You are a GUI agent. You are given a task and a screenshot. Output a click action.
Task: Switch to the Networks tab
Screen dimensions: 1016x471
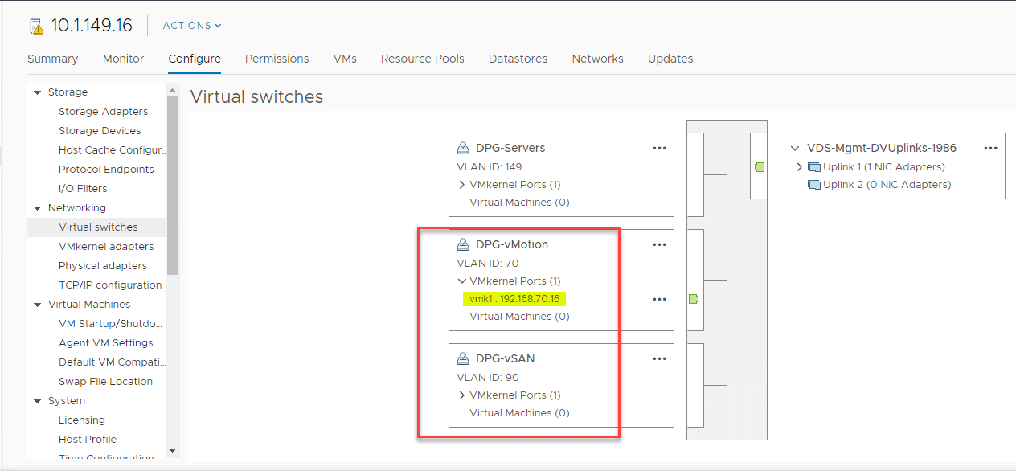[x=597, y=58]
